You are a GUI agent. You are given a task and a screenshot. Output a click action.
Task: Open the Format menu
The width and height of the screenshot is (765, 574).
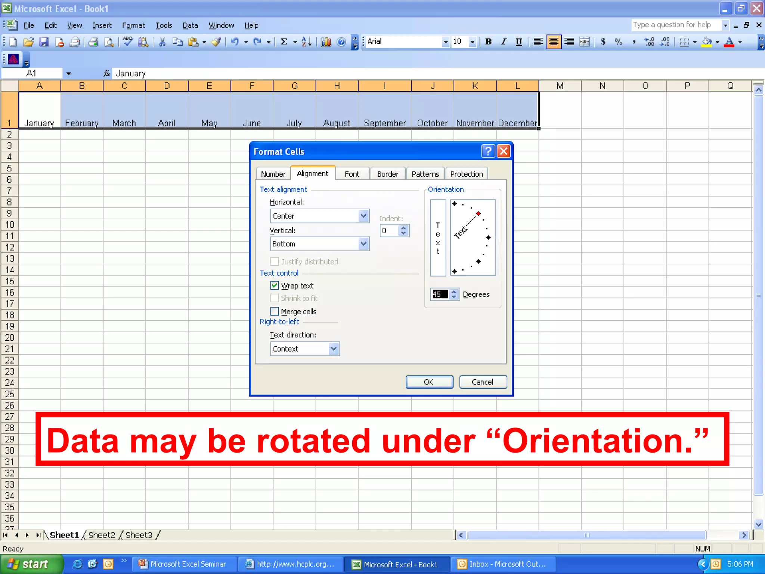(133, 25)
